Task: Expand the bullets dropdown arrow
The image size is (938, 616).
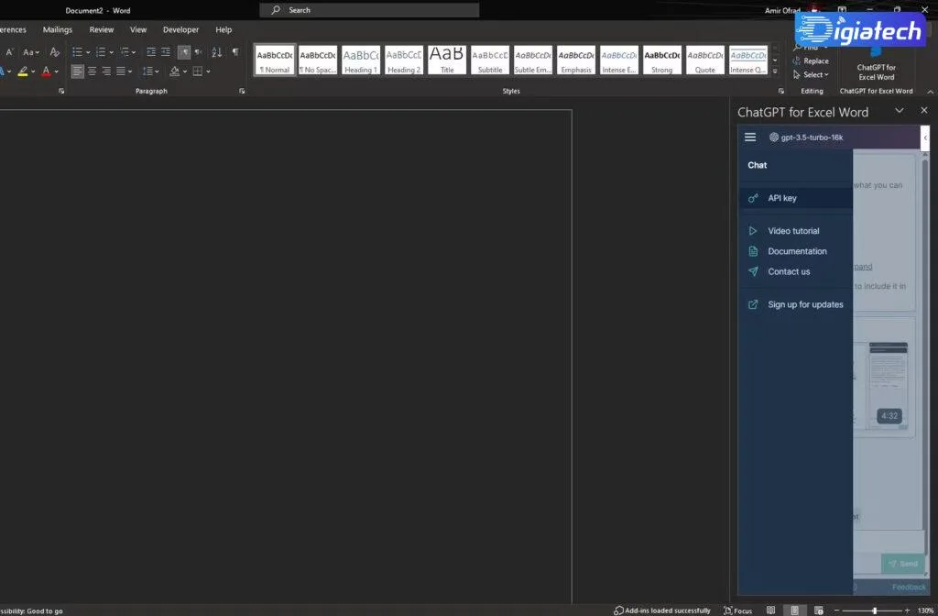Action: coord(88,52)
